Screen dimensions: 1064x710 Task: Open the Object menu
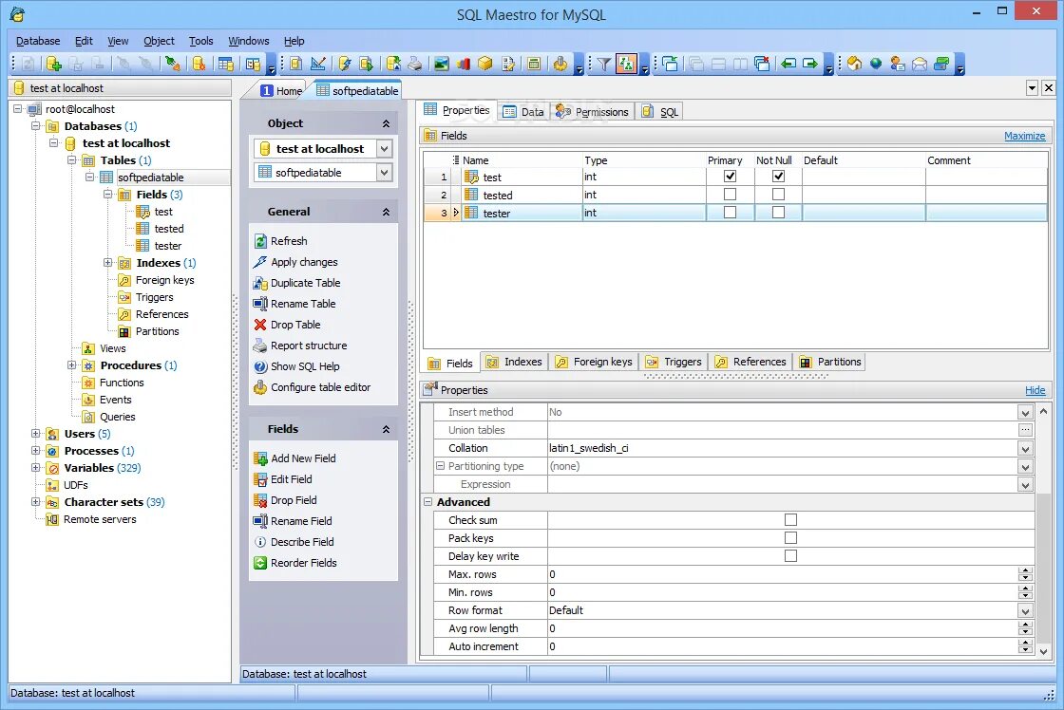point(159,41)
